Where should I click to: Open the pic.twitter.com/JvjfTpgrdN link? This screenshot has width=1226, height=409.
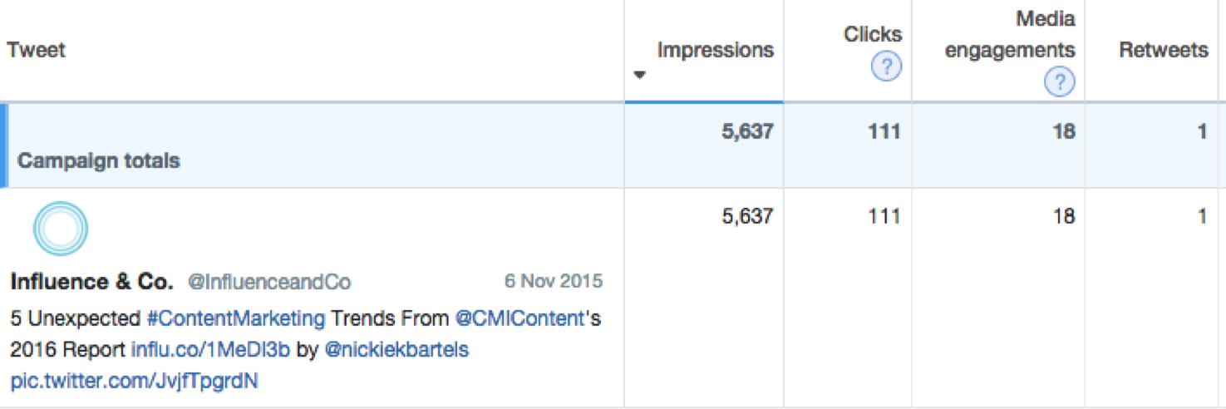135,381
